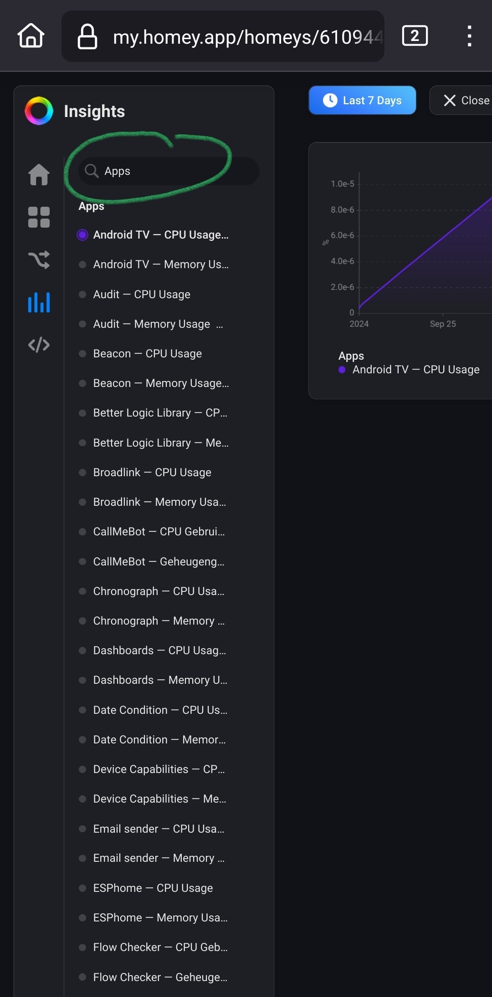
Task: Open the browser tab switcher
Action: (x=415, y=36)
